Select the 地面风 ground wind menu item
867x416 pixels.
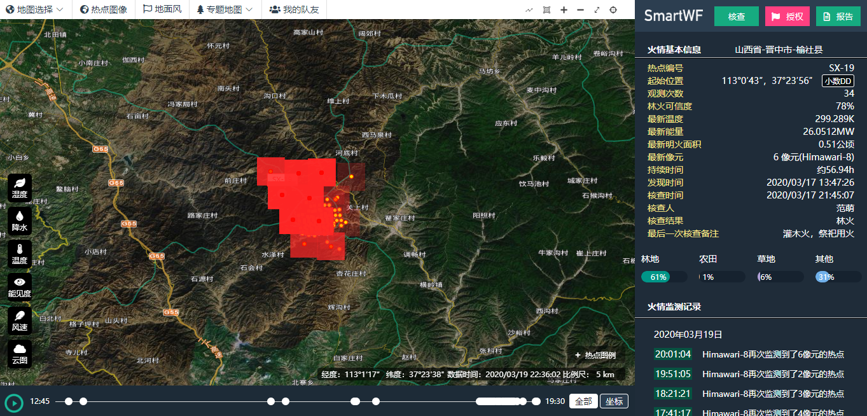point(162,10)
